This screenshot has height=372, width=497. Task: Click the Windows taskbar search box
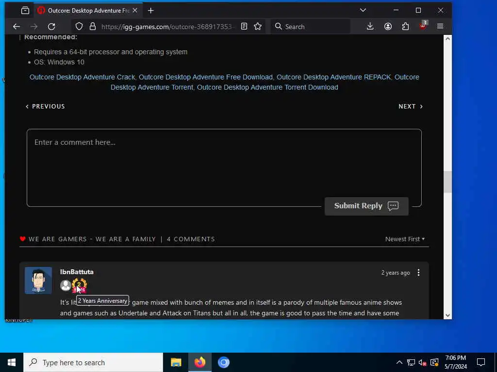93,362
